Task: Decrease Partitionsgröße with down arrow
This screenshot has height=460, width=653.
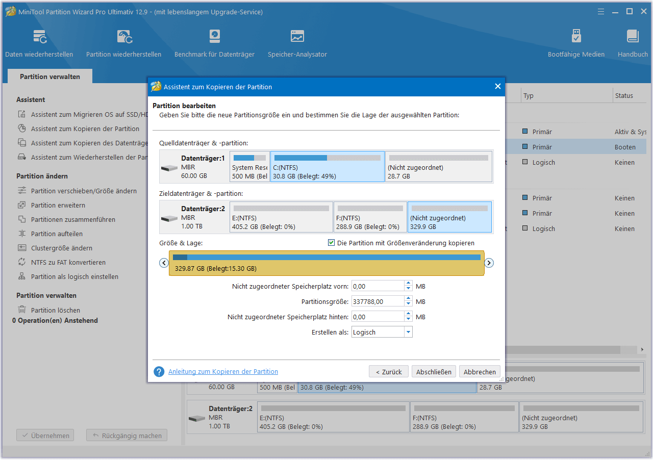Action: (408, 304)
